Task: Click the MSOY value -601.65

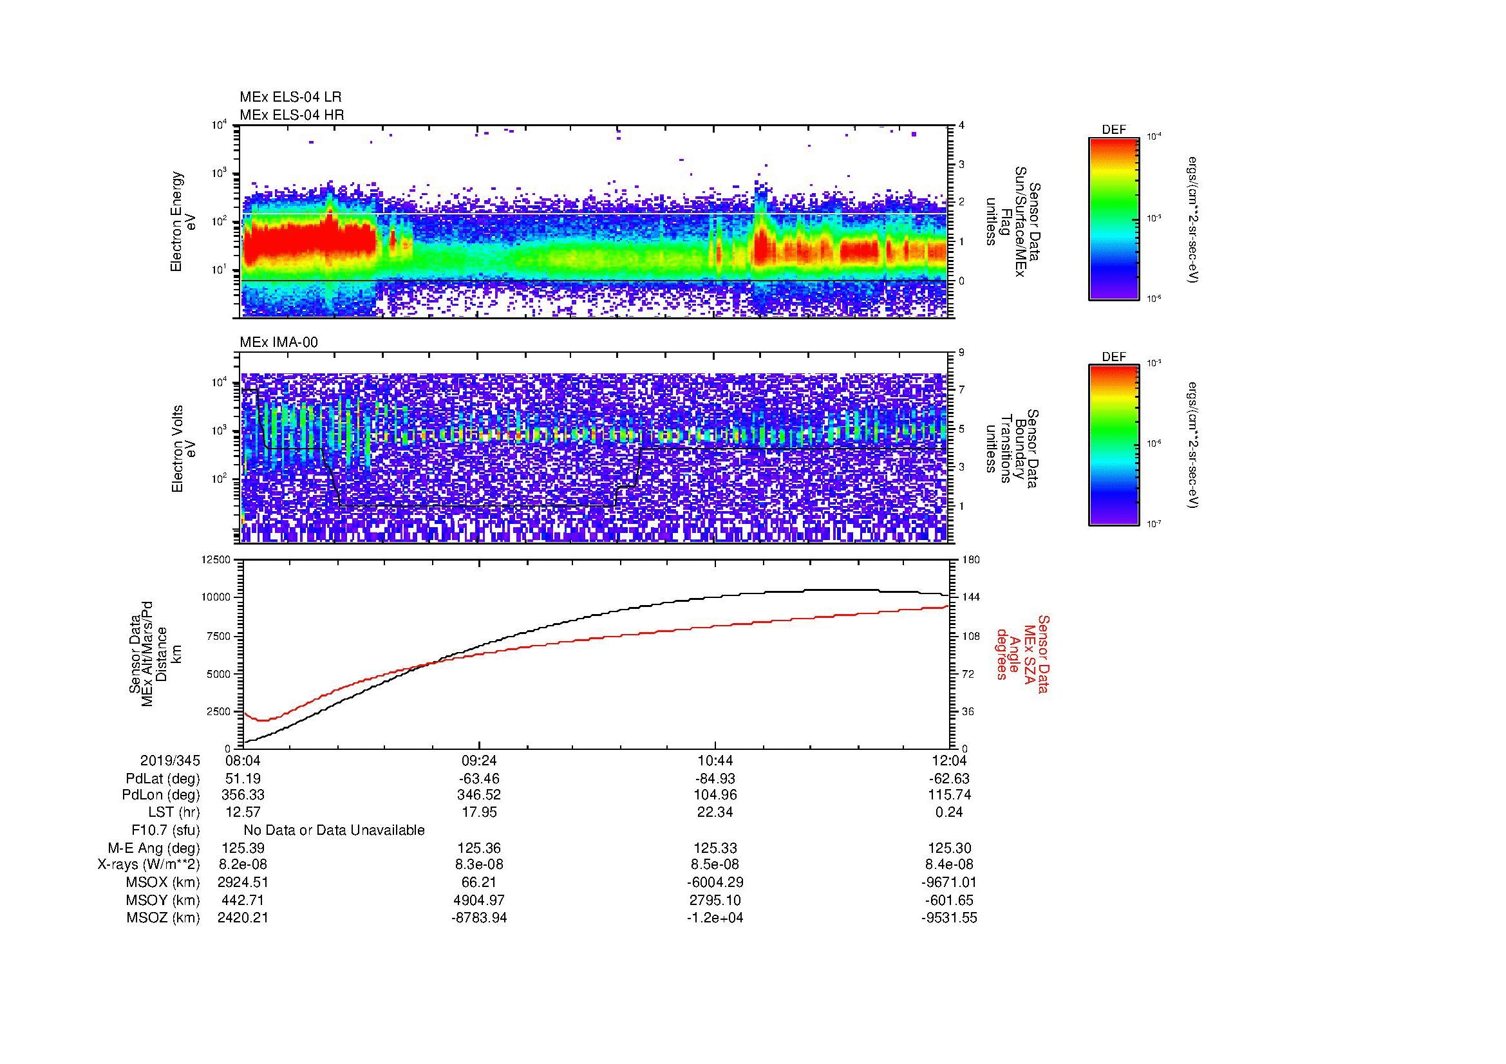Action: coord(949,900)
